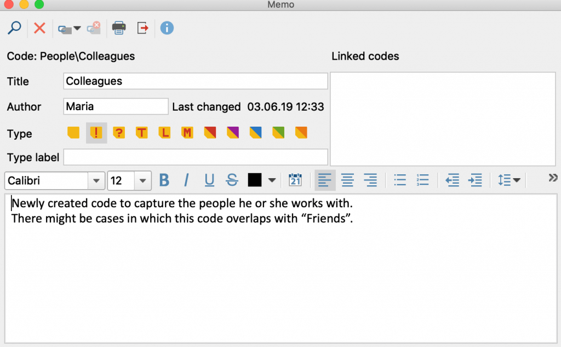561x347 pixels.
Task: Toggle bold formatting
Action: tap(164, 180)
